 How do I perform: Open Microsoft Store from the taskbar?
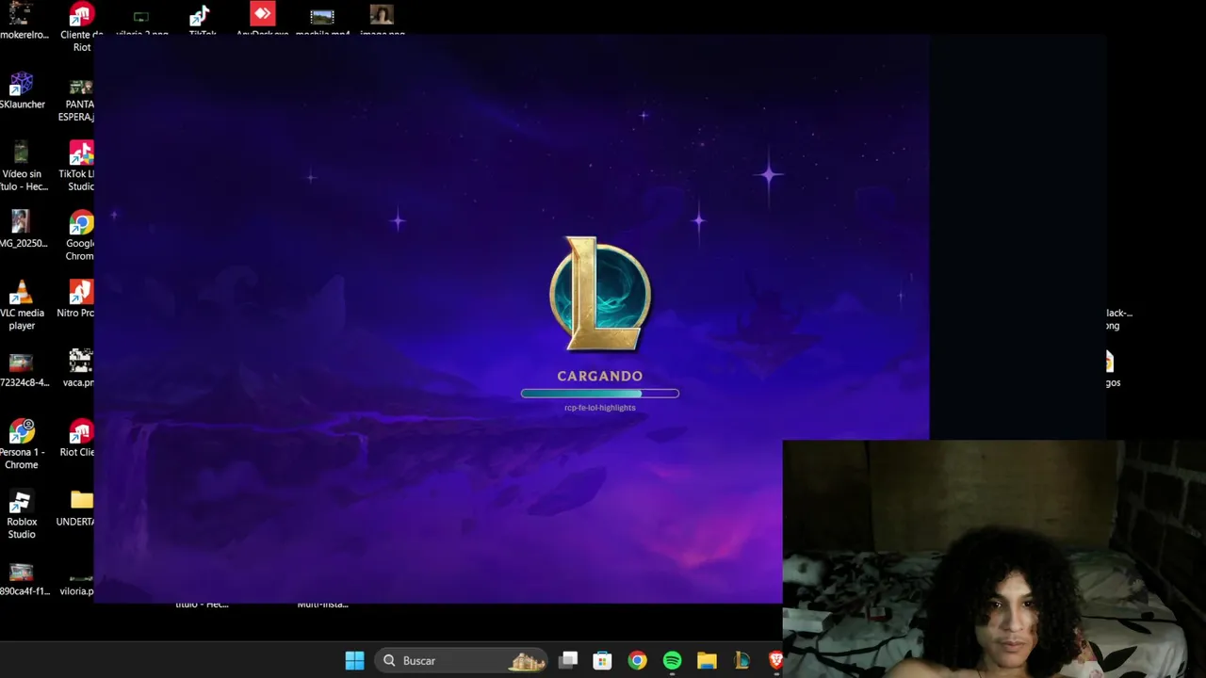[602, 660]
